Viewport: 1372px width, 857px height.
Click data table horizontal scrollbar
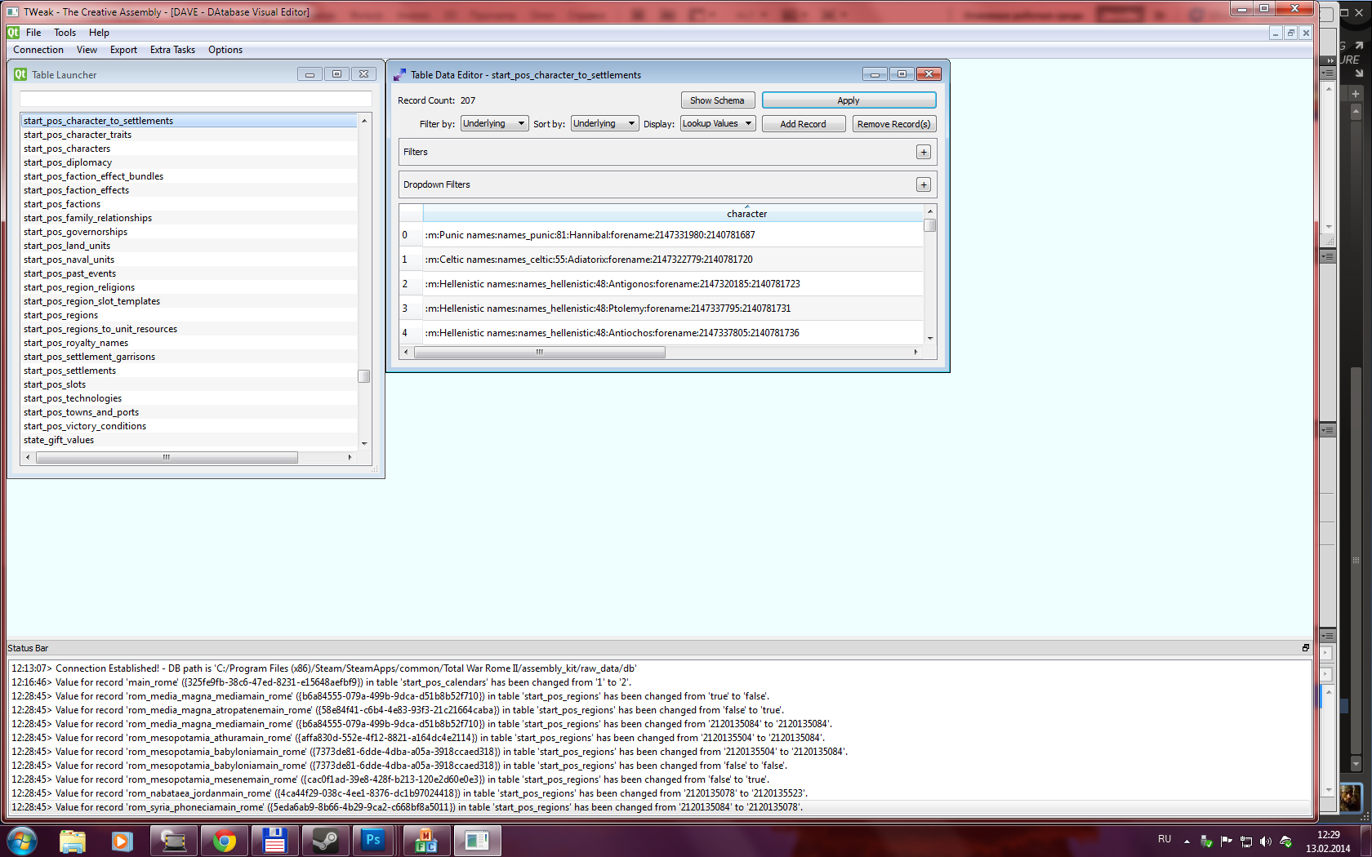coord(540,353)
